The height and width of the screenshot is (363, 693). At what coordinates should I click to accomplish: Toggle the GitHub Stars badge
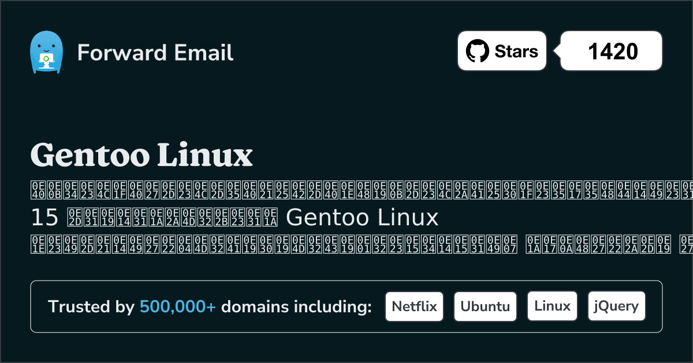coord(501,51)
